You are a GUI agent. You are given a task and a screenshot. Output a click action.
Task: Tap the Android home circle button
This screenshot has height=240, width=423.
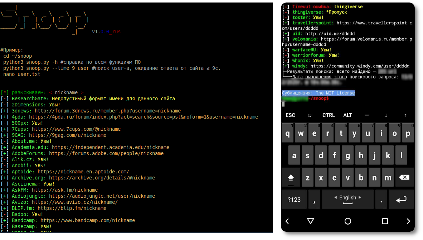(x=347, y=221)
